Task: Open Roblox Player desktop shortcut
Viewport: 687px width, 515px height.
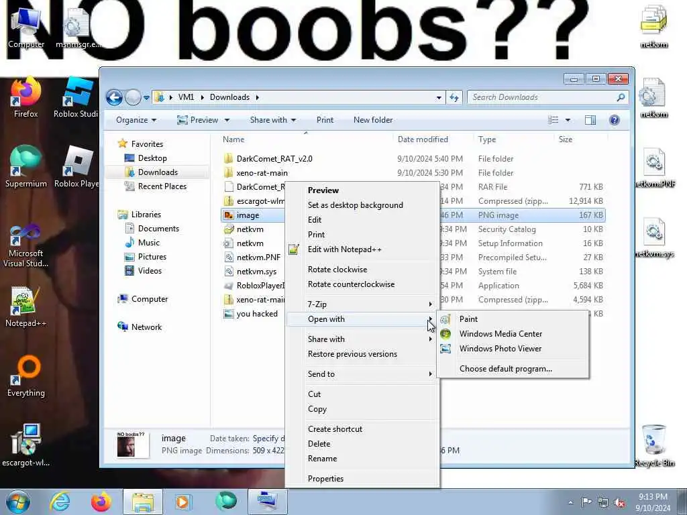Action: pos(76,167)
